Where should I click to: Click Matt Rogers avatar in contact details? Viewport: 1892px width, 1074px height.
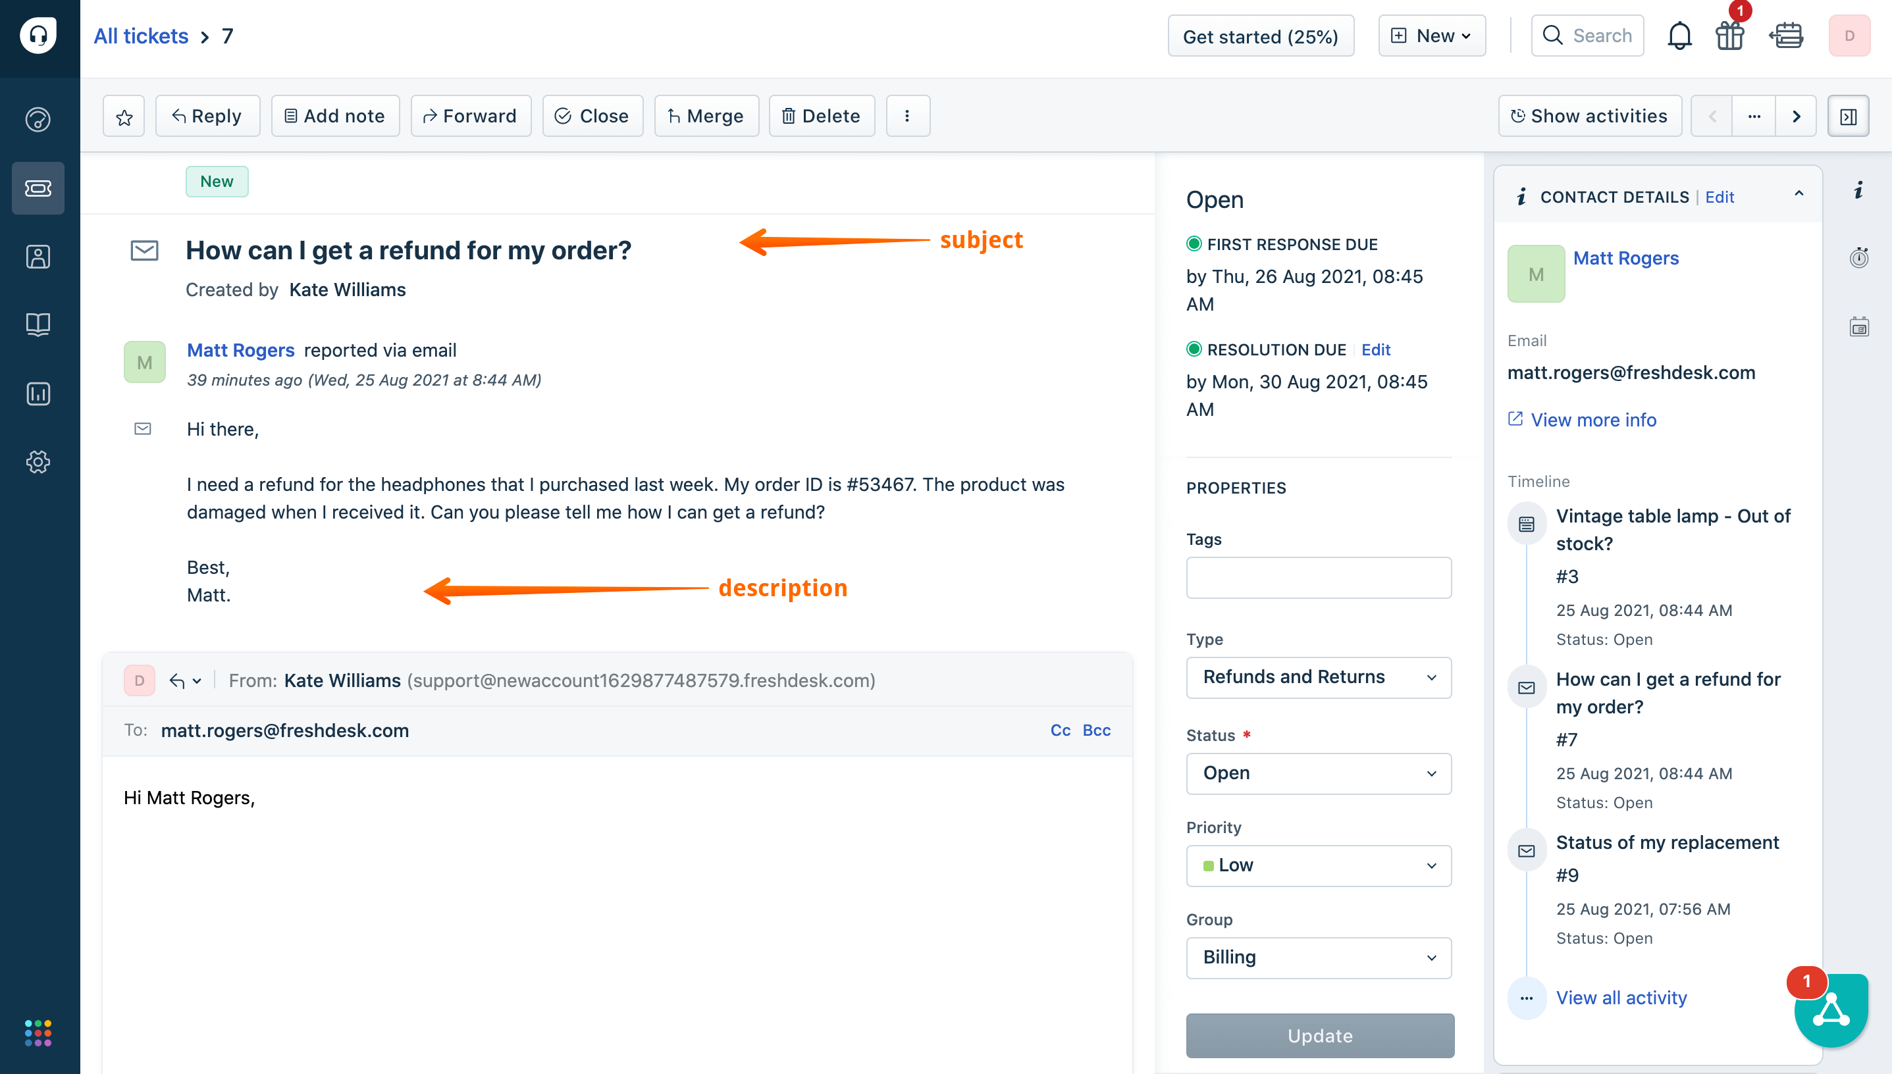(x=1537, y=274)
